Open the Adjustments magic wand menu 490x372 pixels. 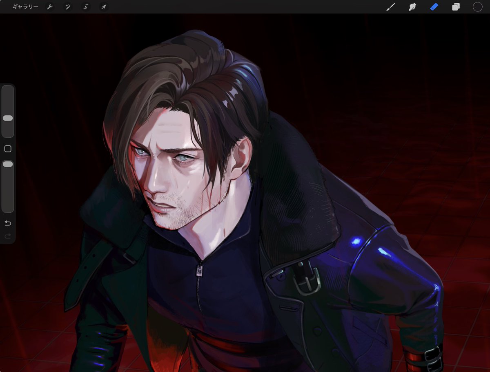pyautogui.click(x=68, y=7)
